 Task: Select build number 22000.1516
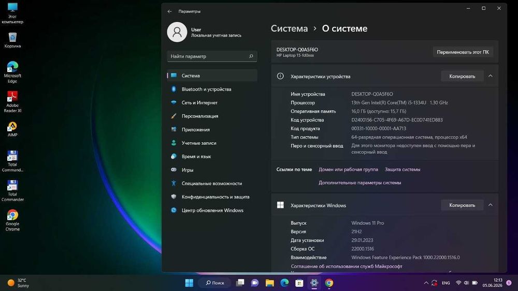click(x=363, y=249)
